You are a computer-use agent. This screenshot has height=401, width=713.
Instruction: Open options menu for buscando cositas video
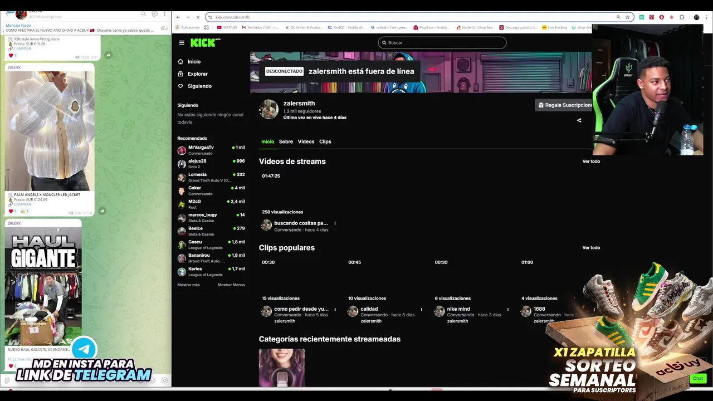click(335, 223)
